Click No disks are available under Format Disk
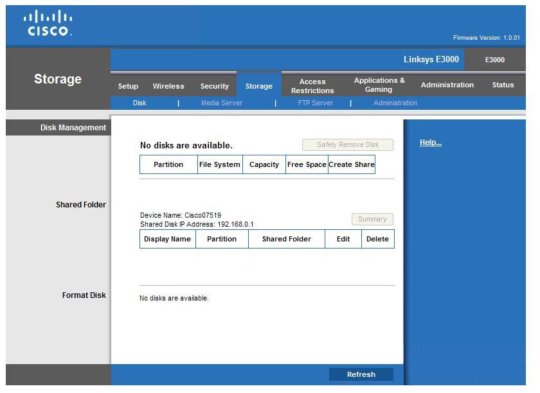Screen dimensions: 540x393 point(174,298)
